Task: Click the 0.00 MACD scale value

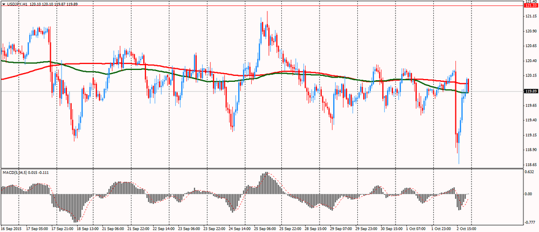Action: pyautogui.click(x=527, y=194)
